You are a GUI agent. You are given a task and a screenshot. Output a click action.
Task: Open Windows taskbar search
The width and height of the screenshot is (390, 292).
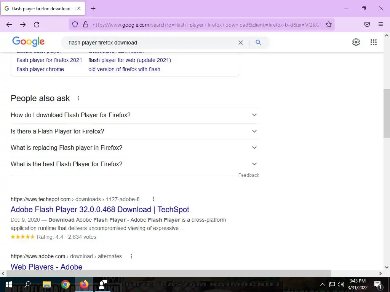[x=27, y=284]
